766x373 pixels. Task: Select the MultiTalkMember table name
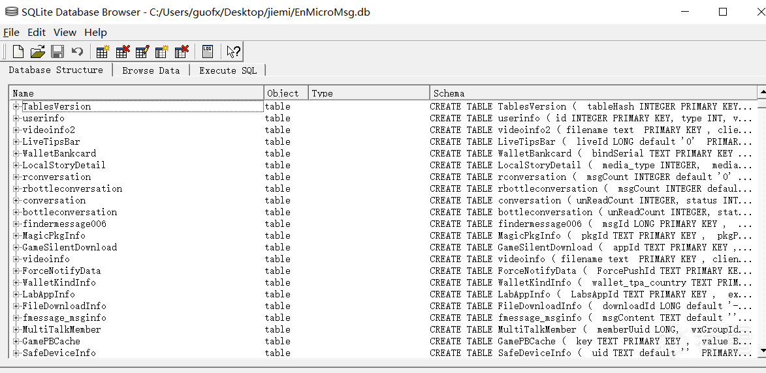(61, 329)
